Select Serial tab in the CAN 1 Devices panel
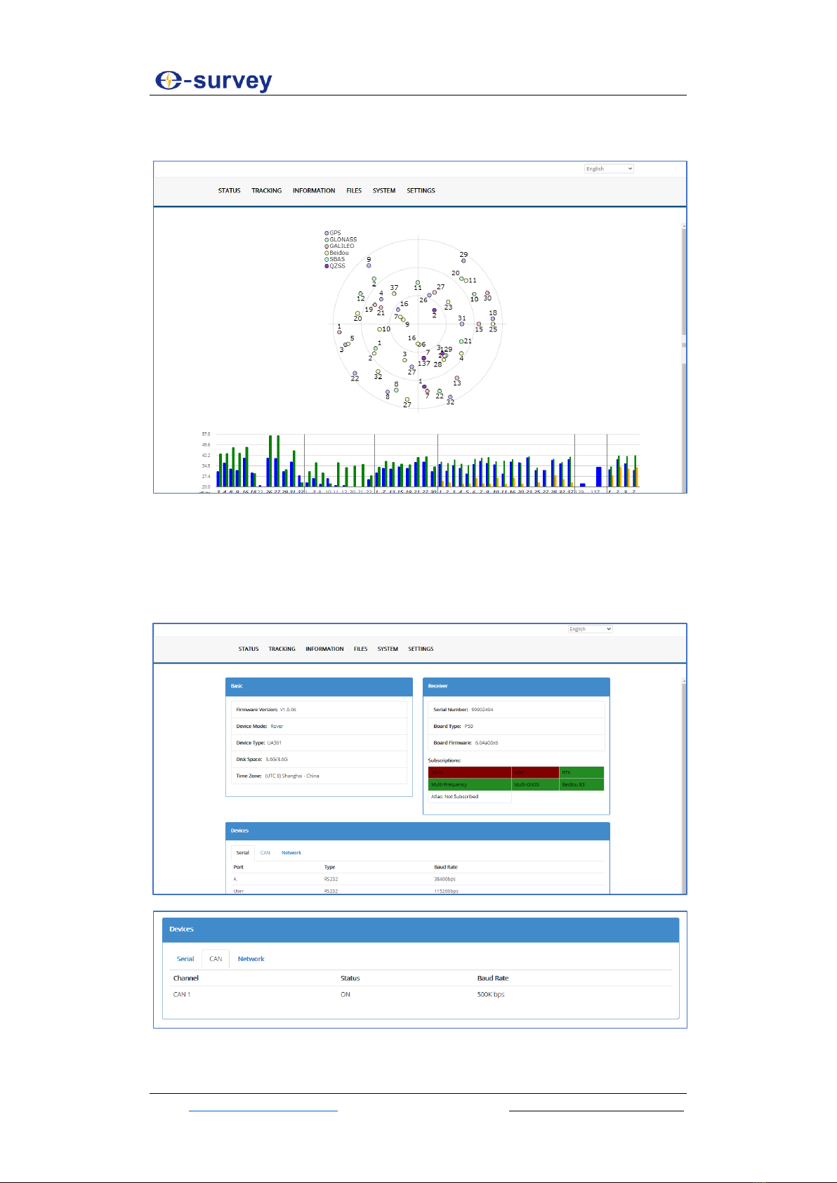Viewport: 837px width, 1183px height. tap(185, 959)
